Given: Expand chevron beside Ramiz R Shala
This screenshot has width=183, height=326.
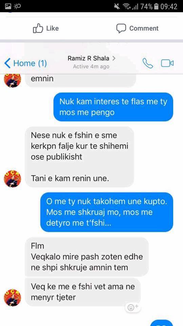Looking at the screenshot, I should (x=114, y=58).
